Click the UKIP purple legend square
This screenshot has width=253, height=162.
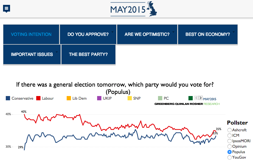click(x=99, y=98)
